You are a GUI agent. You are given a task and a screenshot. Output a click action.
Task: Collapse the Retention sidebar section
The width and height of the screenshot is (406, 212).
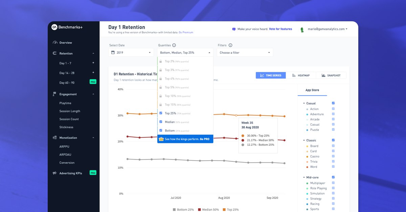(93, 53)
